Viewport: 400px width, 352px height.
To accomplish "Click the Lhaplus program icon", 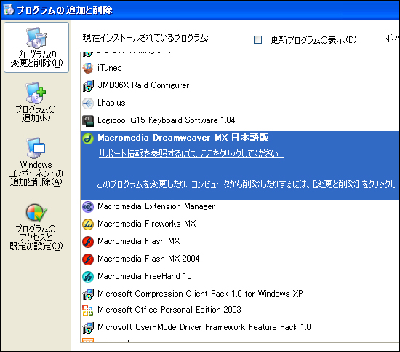I will click(88, 103).
